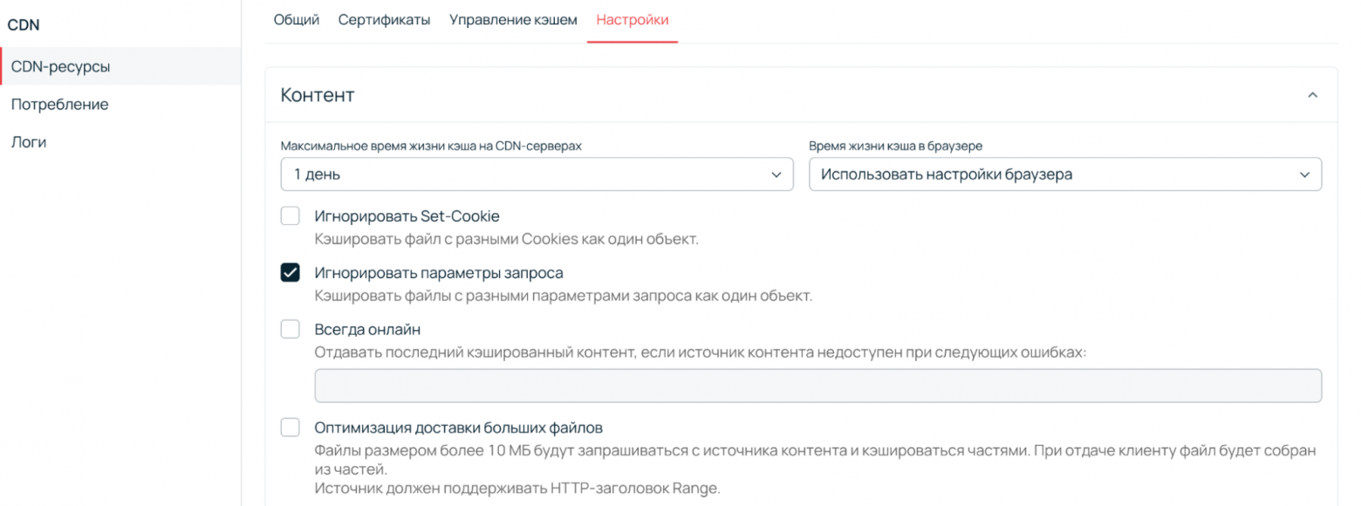This screenshot has height=506, width=1361.
Task: Select the Всегда онлайн label text
Action: 368,329
